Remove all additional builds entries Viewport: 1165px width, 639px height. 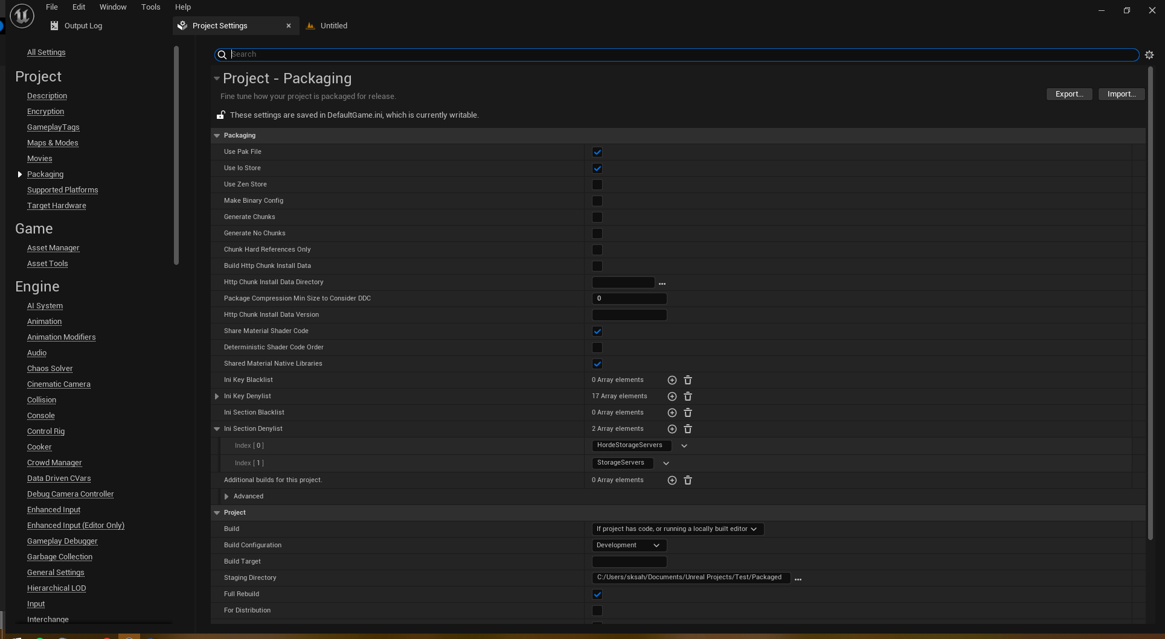tap(687, 480)
